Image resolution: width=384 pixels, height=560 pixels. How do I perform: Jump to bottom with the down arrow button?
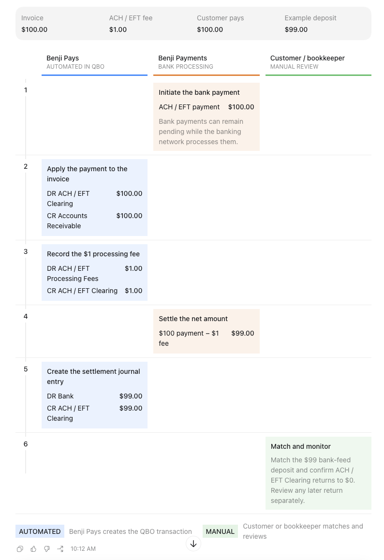[x=193, y=544]
